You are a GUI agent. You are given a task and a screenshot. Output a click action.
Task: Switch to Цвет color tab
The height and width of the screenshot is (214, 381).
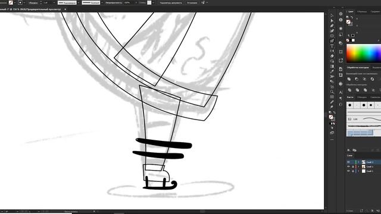pos(351,11)
